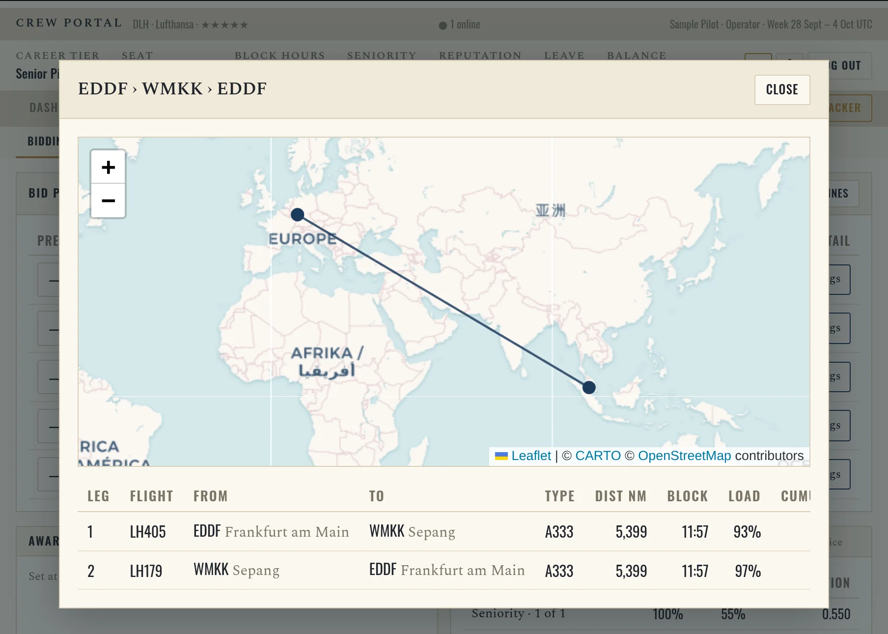Click WMKK Sepang origin in leg 2
The image size is (888, 634).
[x=236, y=570]
